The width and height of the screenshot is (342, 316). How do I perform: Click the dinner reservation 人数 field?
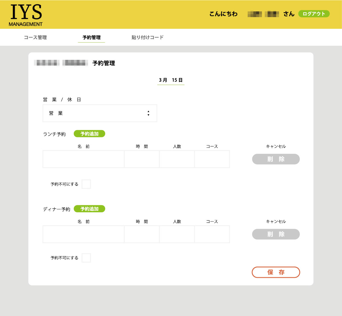click(x=177, y=234)
